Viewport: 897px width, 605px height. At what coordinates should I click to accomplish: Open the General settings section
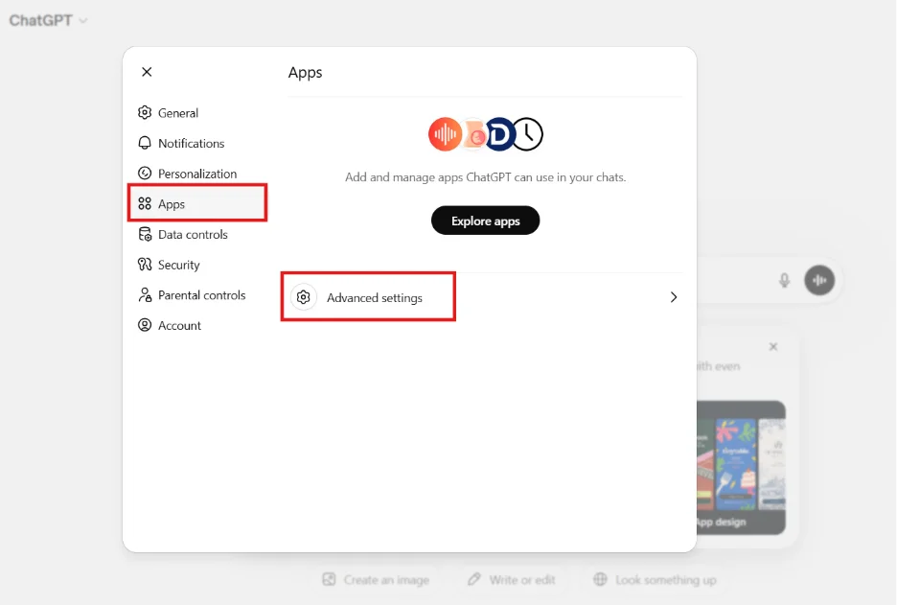[x=198, y=113]
